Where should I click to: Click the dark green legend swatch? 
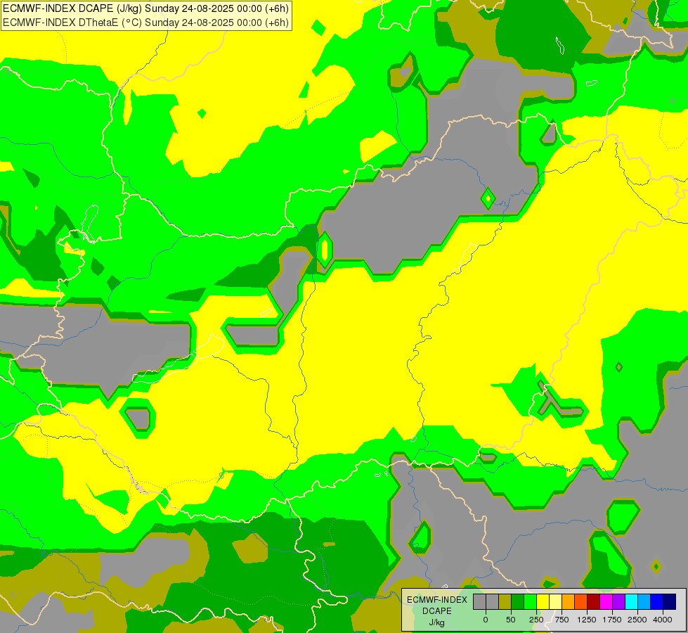(x=518, y=602)
